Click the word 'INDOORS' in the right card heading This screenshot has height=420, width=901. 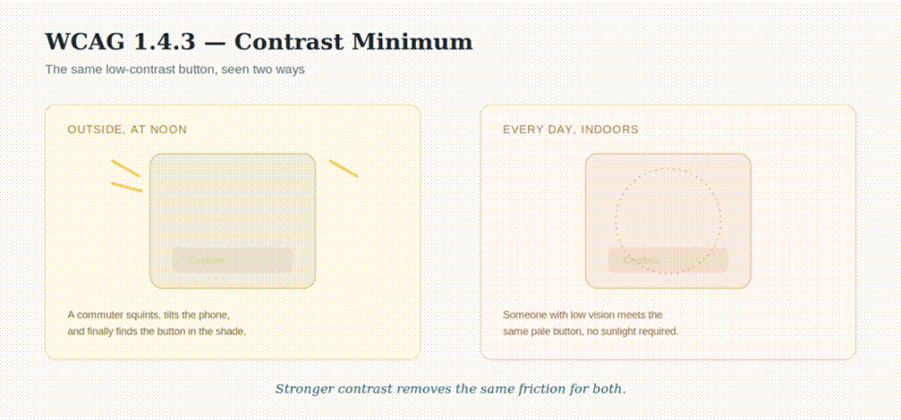pos(609,130)
